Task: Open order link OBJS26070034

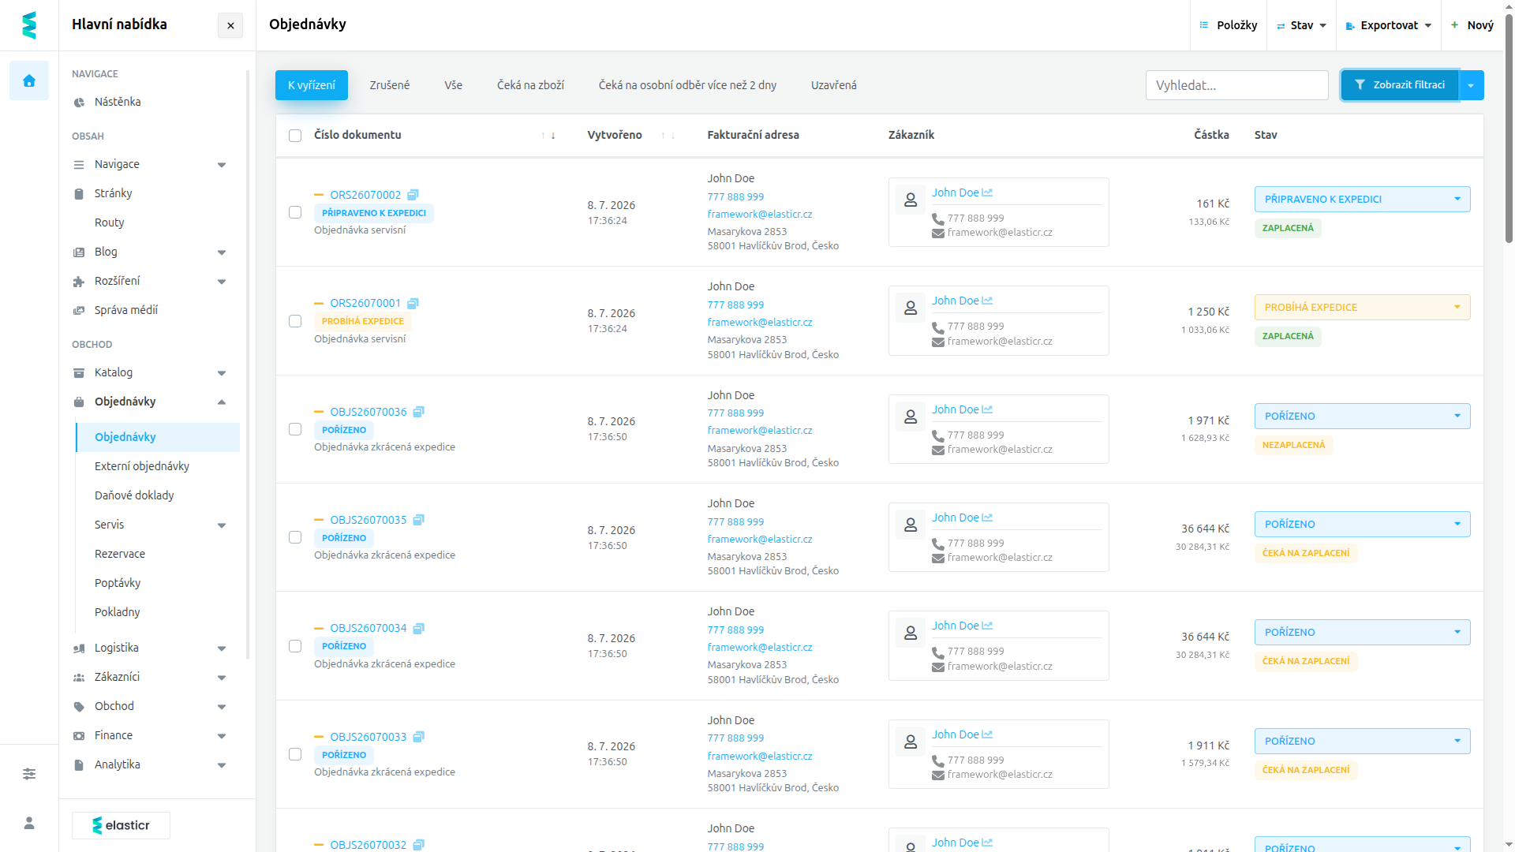Action: [368, 628]
